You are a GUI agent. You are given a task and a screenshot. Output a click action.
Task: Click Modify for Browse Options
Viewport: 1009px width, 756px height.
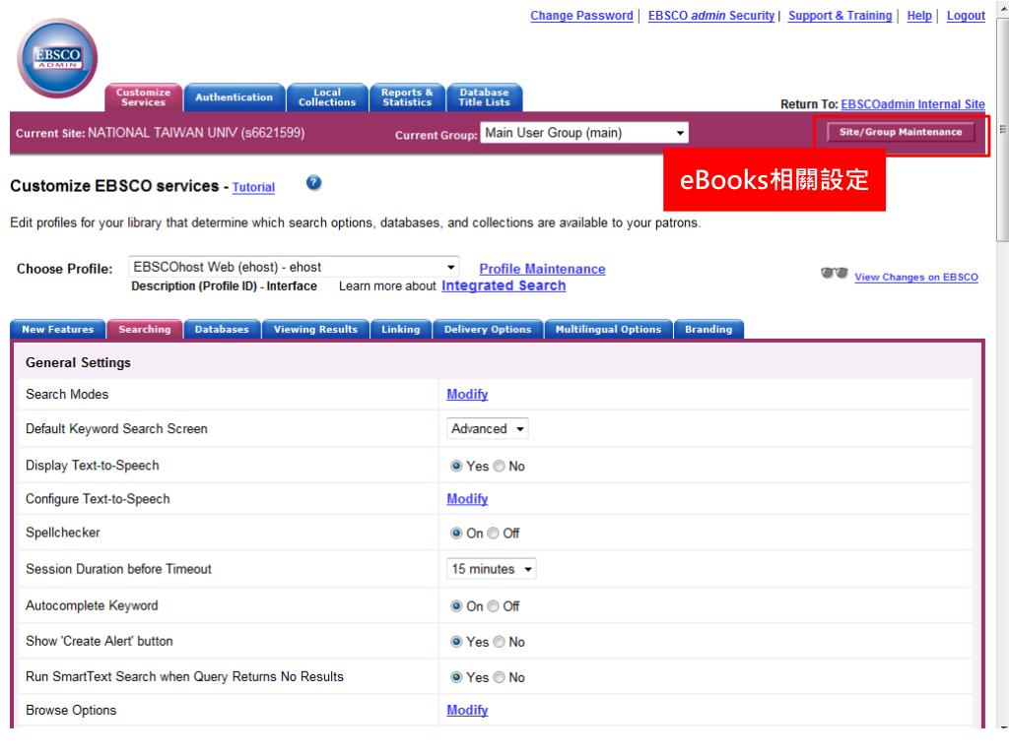(x=467, y=711)
